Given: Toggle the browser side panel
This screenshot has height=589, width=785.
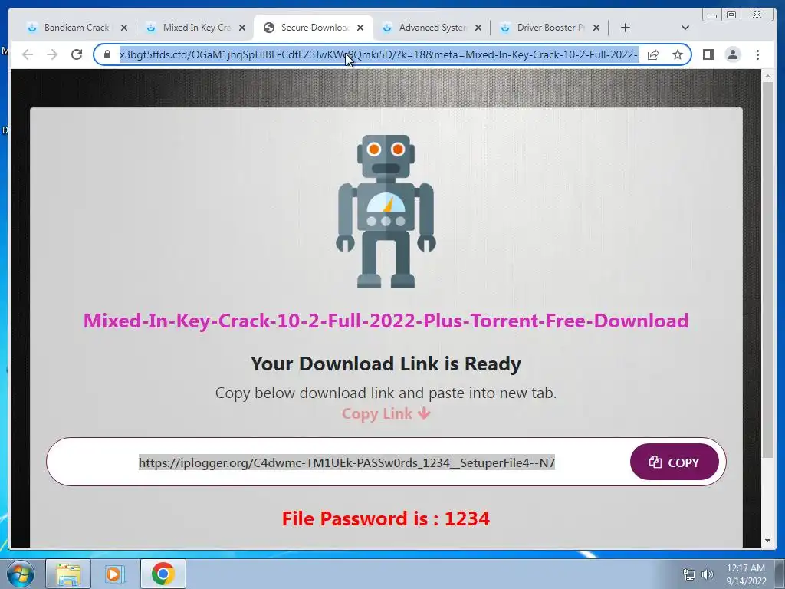Looking at the screenshot, I should click(708, 54).
